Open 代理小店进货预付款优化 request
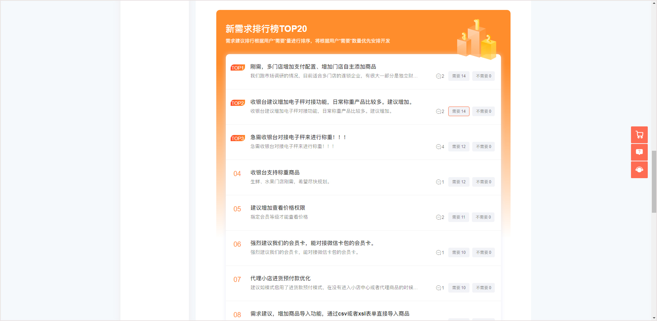Viewport: 657px width, 321px height. [280, 279]
